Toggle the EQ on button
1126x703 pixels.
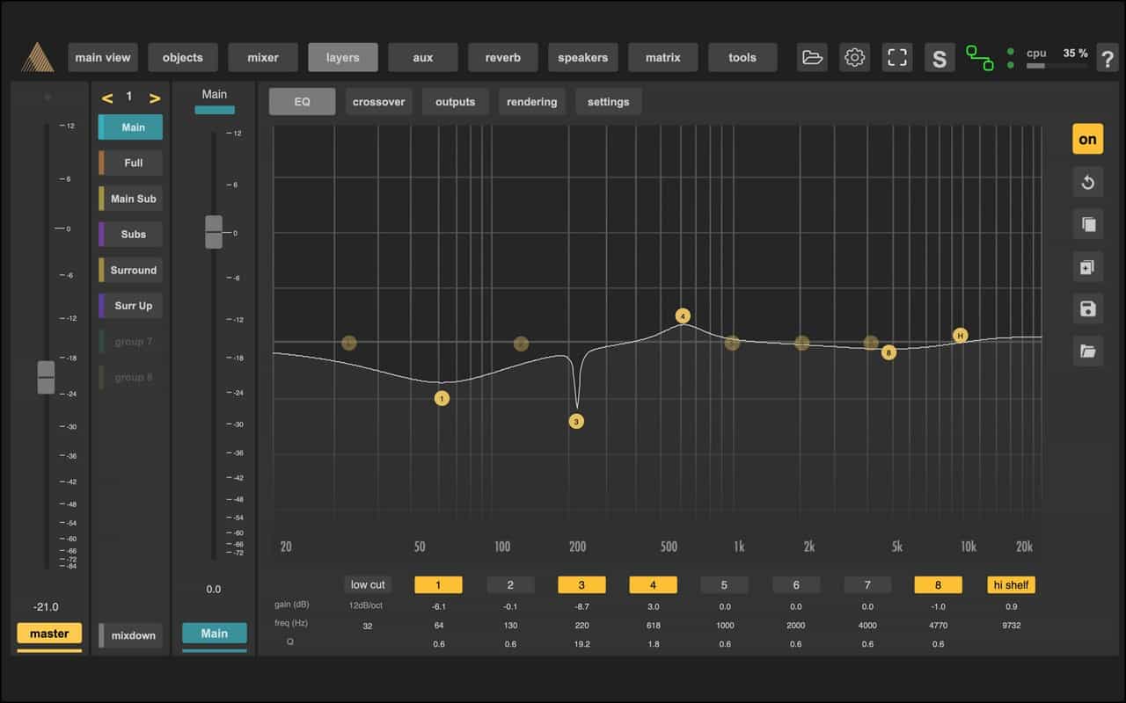(x=1088, y=139)
